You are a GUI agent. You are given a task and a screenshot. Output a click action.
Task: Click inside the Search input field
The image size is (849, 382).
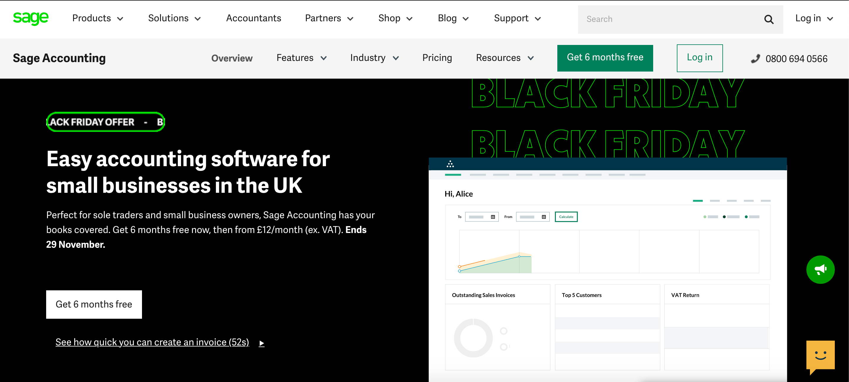tap(659, 19)
